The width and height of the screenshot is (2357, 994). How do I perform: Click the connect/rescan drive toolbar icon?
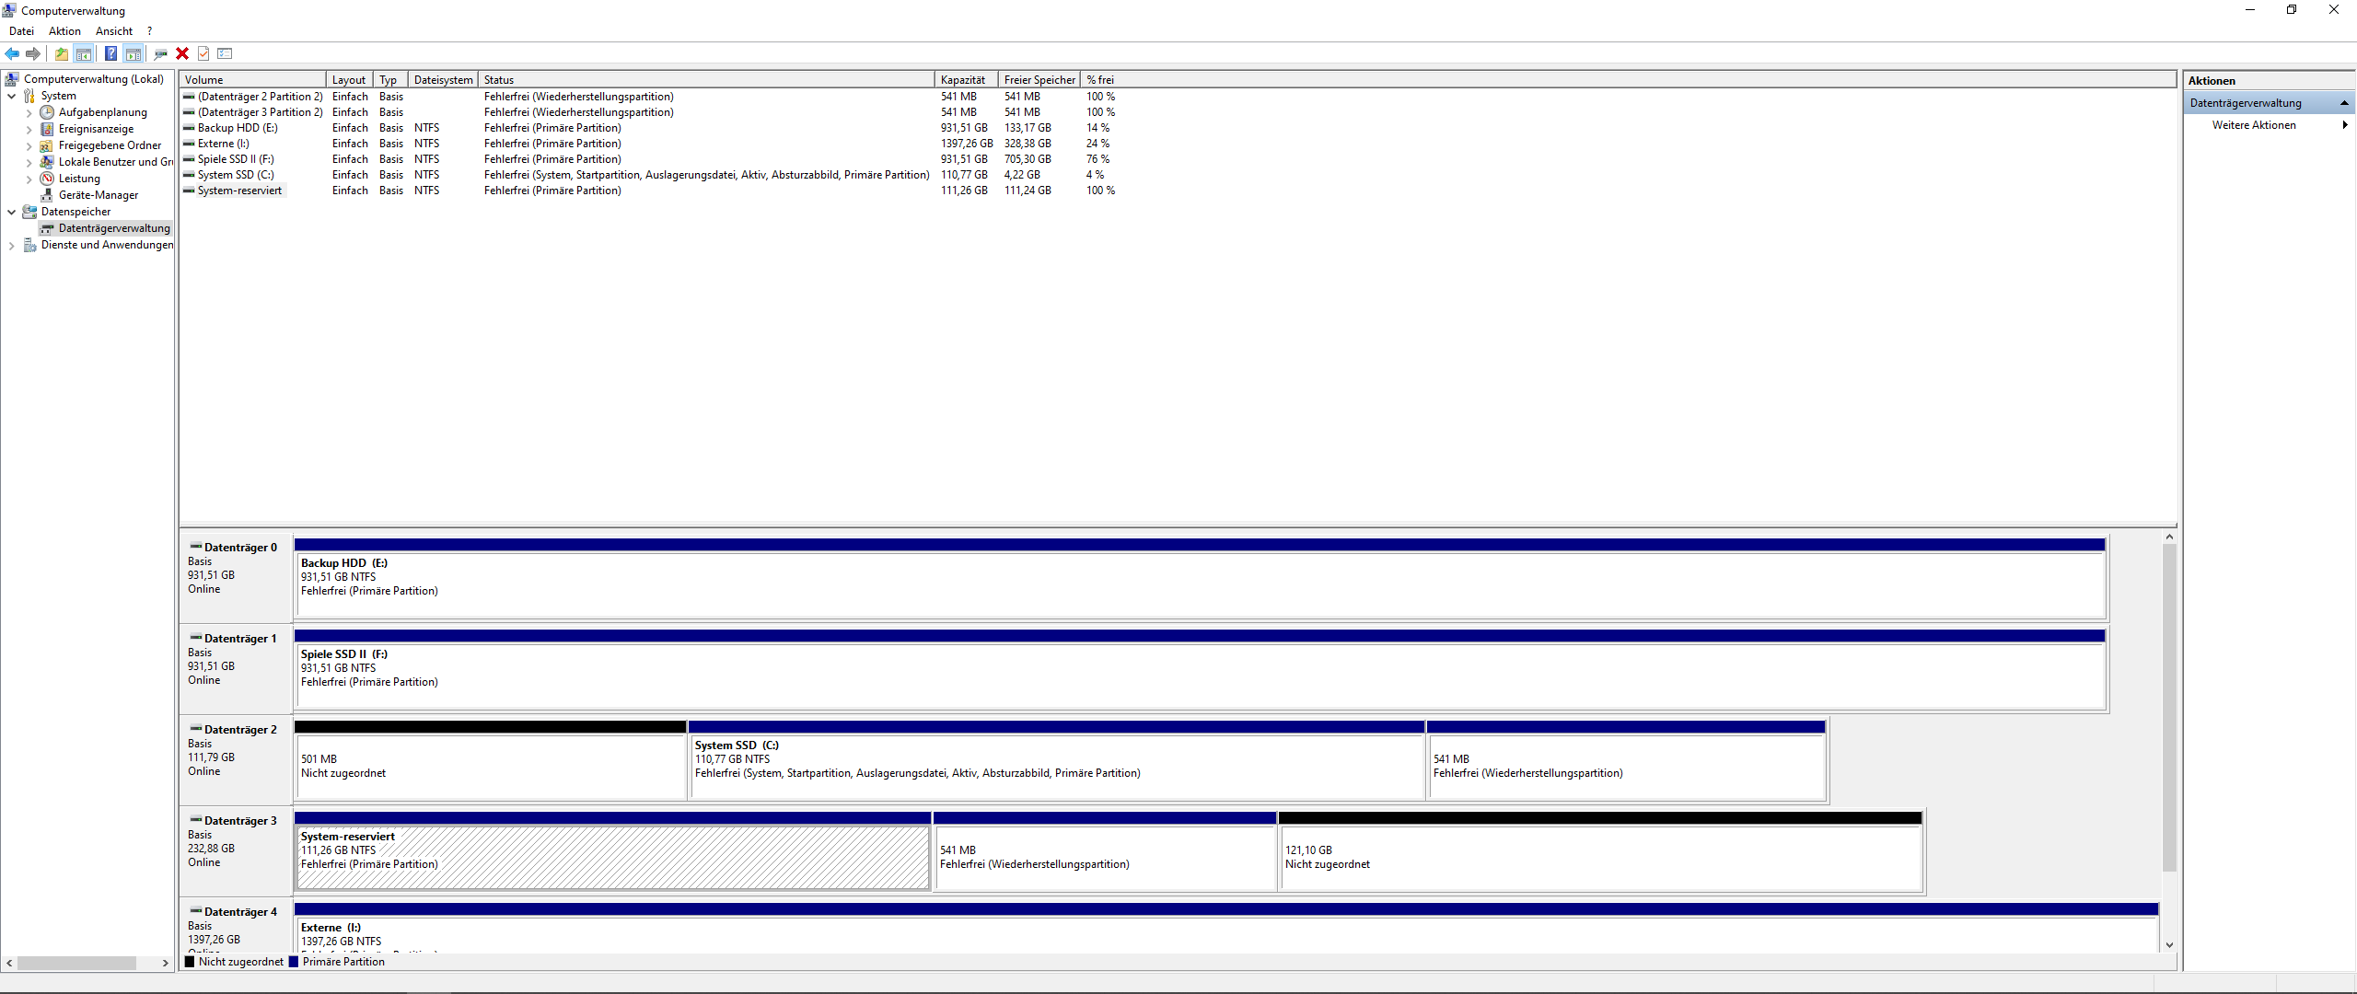[160, 53]
